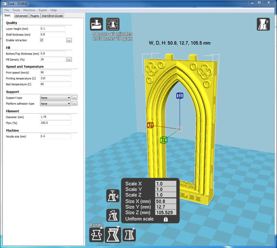
Task: Open Fill Density ellipsis settings button
Action: coord(69,59)
